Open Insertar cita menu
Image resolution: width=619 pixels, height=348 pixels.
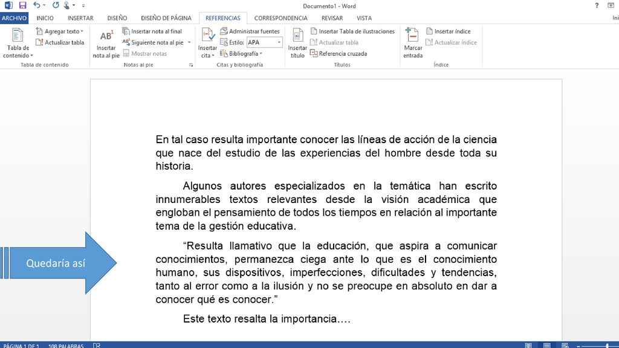[x=207, y=43]
